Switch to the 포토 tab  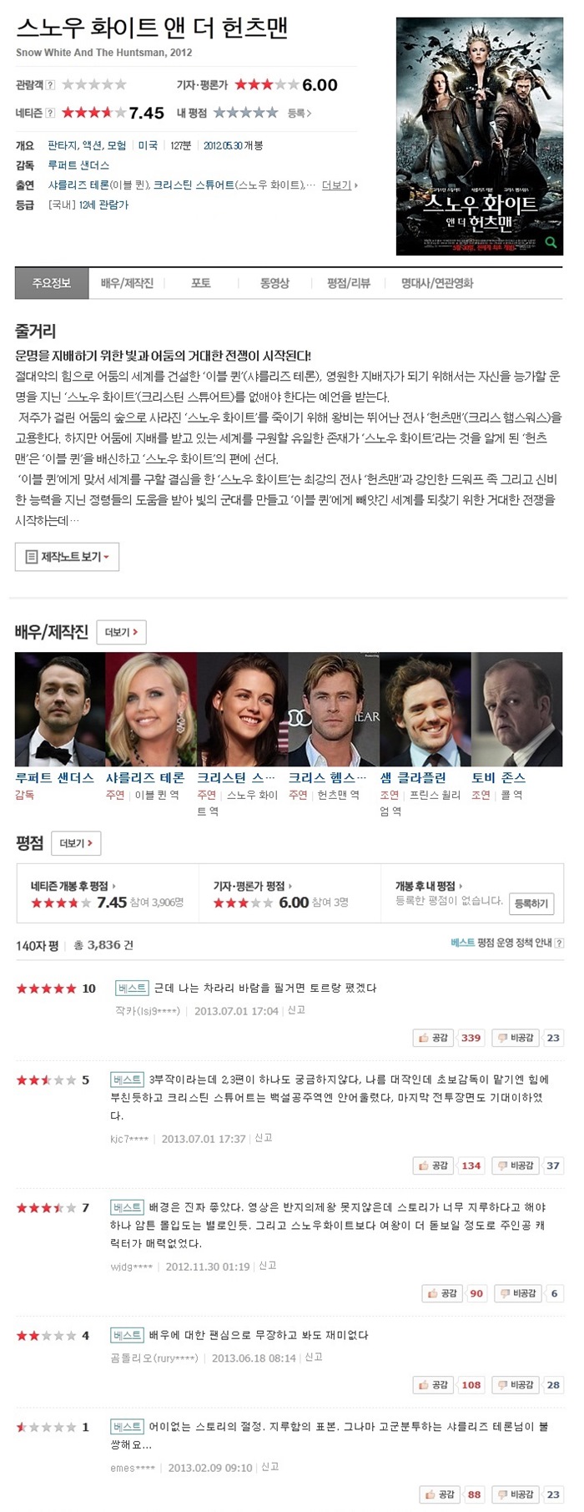(x=201, y=284)
